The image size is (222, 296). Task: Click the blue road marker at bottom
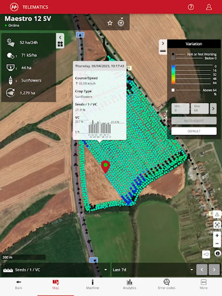[x=93, y=260]
